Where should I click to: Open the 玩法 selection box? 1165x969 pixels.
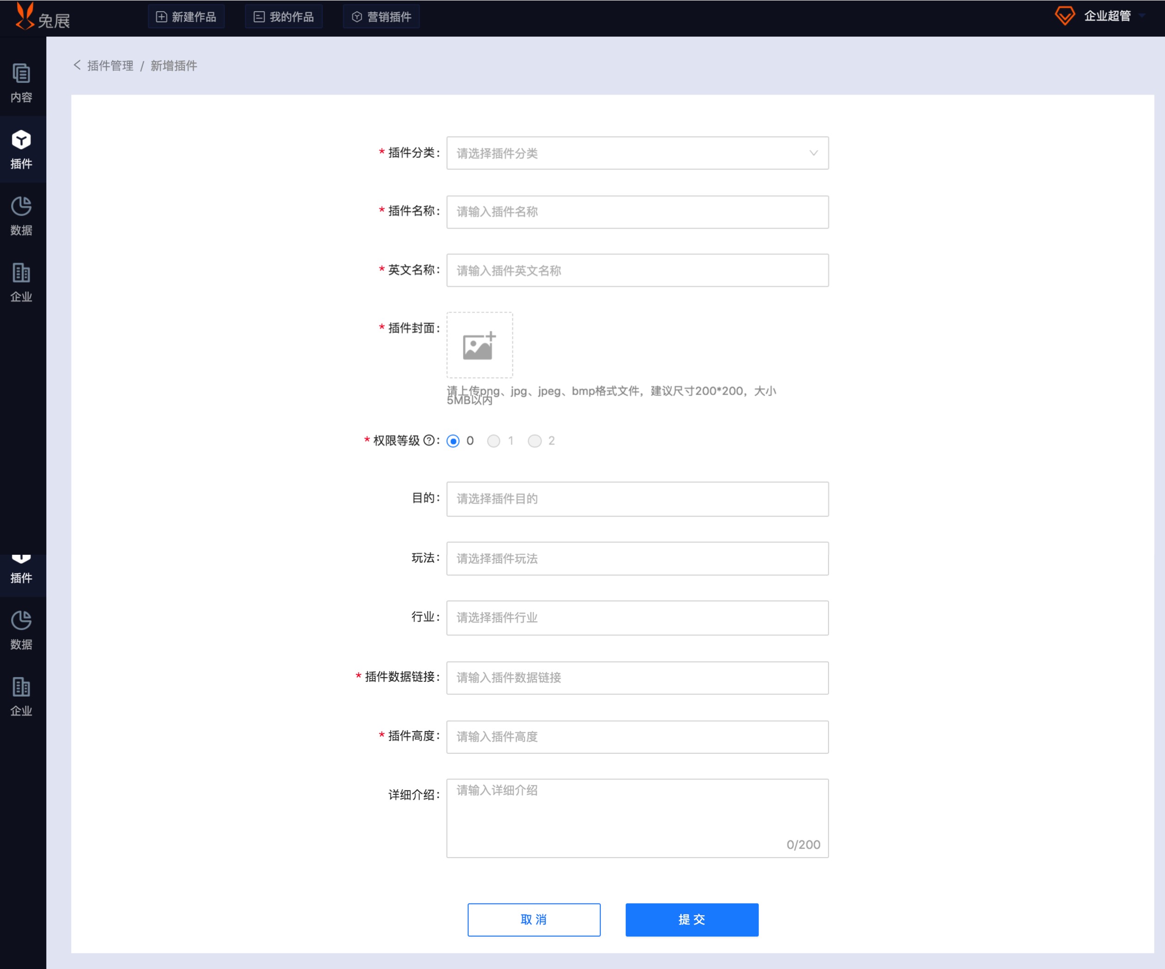637,559
